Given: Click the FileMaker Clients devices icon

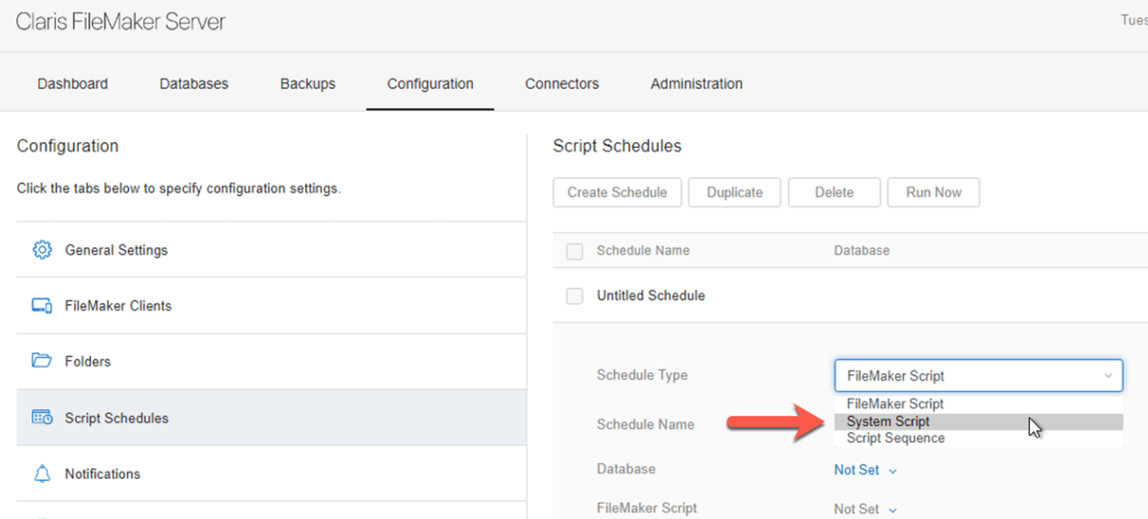Looking at the screenshot, I should pyautogui.click(x=42, y=306).
